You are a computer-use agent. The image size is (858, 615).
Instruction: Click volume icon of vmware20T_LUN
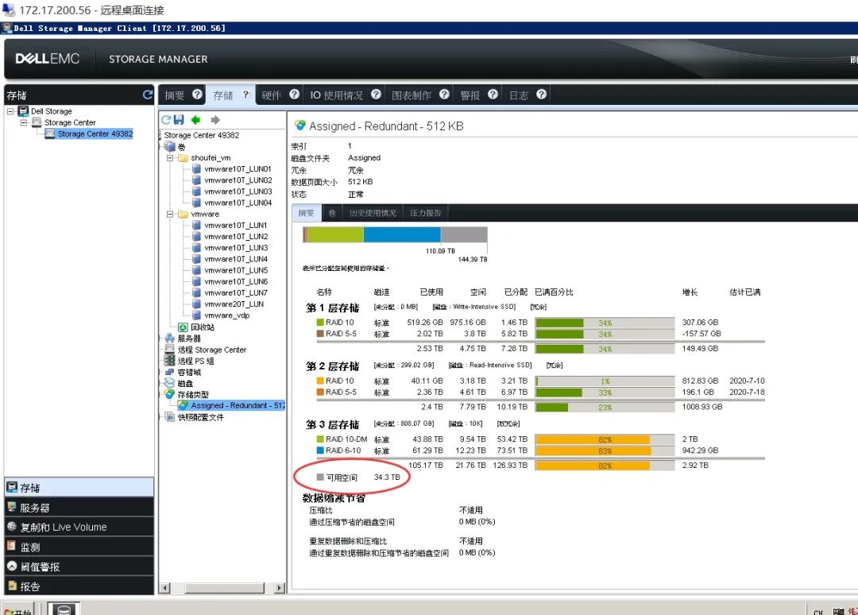point(196,304)
